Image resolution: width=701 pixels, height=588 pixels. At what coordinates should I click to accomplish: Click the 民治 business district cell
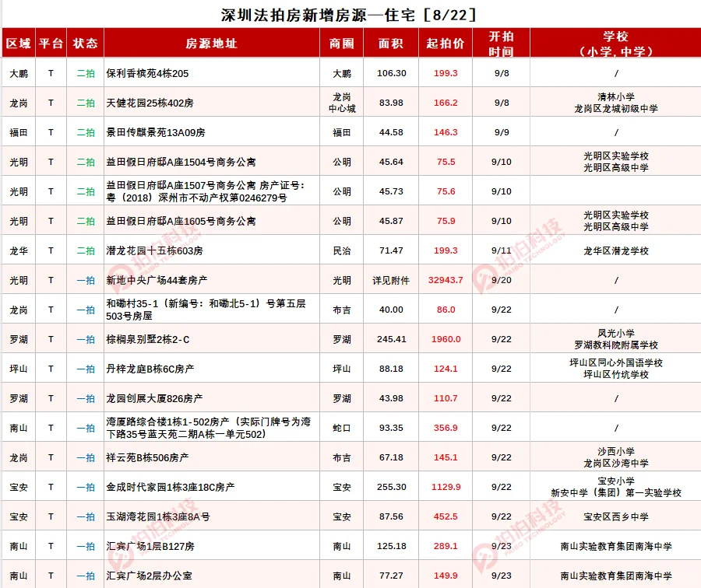[x=342, y=251]
